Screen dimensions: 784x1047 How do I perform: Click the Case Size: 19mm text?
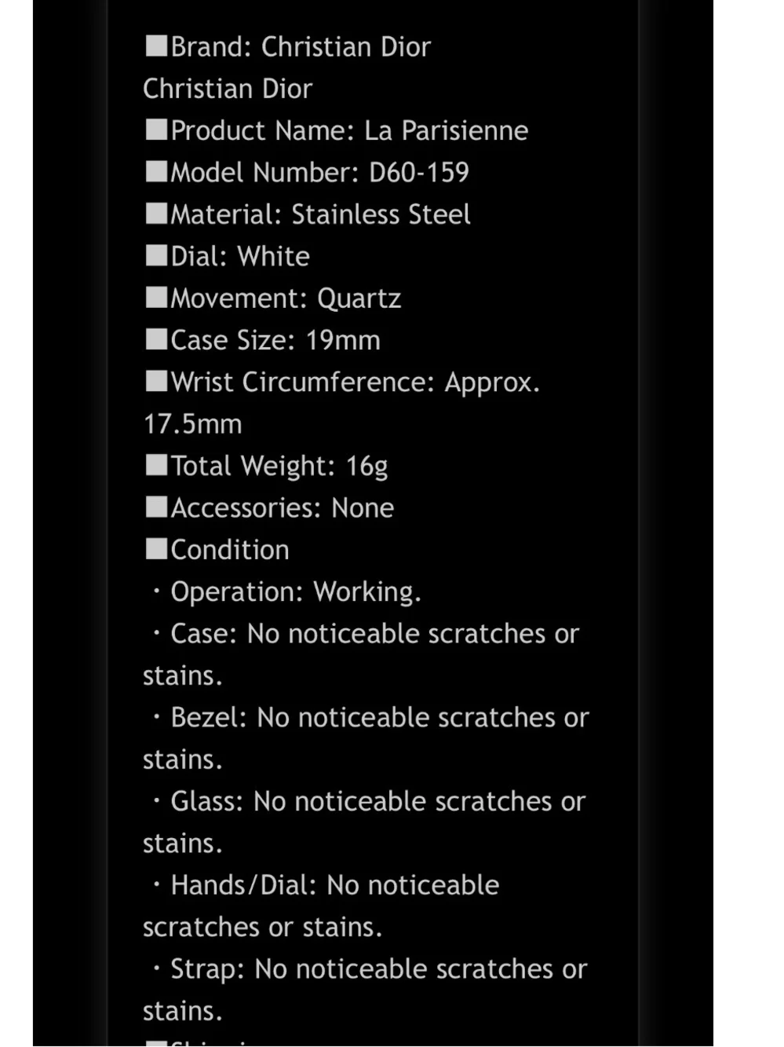263,340
